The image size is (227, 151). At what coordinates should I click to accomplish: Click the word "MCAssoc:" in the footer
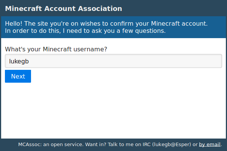click(x=29, y=144)
